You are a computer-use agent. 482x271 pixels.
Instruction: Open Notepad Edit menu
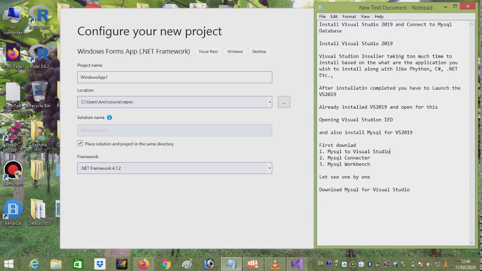click(x=334, y=17)
